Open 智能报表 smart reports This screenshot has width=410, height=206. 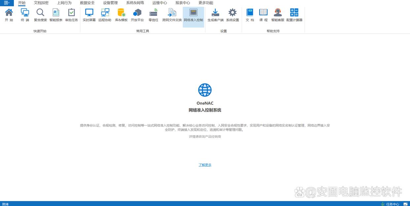pos(56,15)
